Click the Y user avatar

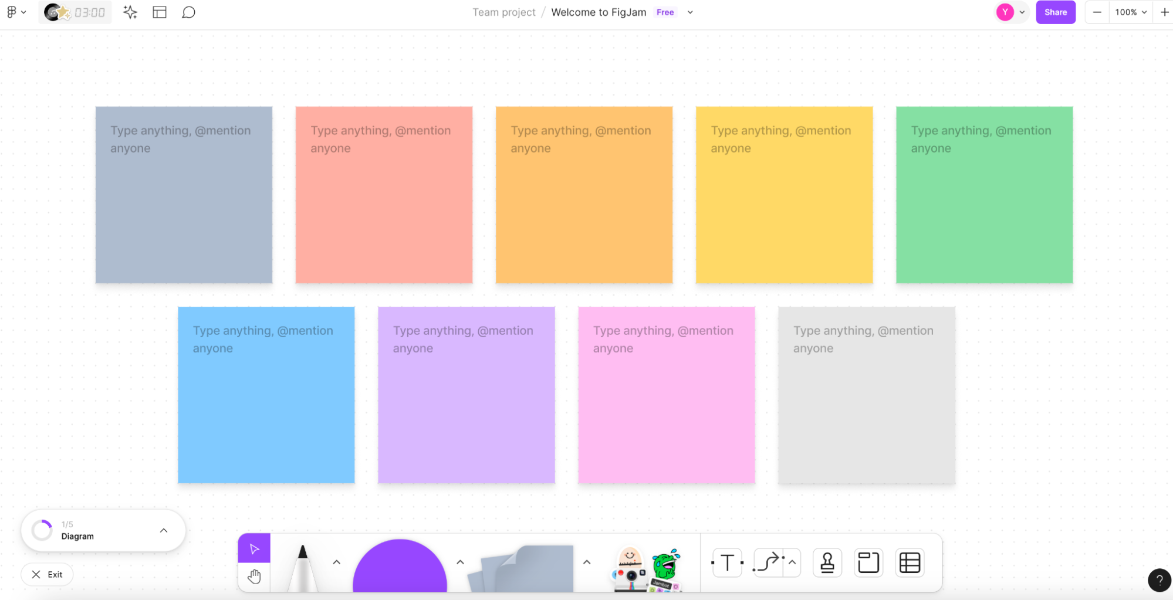pyautogui.click(x=1005, y=12)
